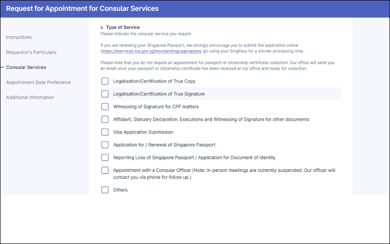Tick Application for / Renewal of Singapore Passport
Screen dimensions: 390x244
(105, 144)
